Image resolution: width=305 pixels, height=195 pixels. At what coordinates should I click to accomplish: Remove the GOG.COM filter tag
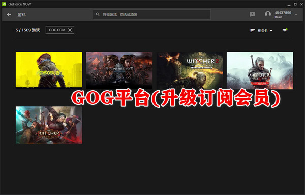pos(70,30)
